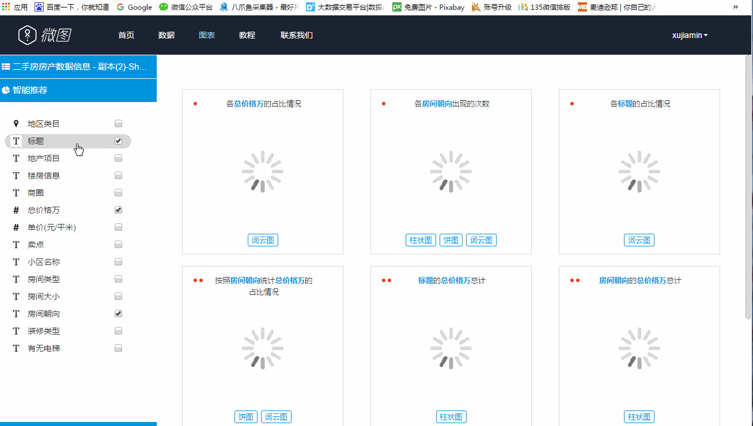
Task: Click the # number icon for 单价(元/平米)
Action: coord(16,227)
